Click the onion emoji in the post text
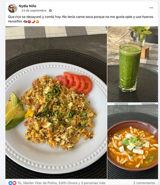Image resolution: width=160 pixels, height=185 pixels. point(37,22)
